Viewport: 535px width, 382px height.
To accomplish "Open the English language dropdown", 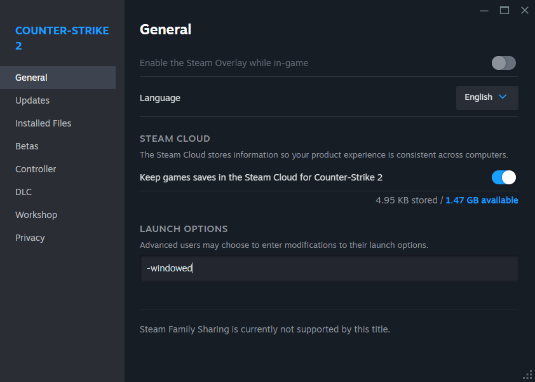I will click(487, 97).
